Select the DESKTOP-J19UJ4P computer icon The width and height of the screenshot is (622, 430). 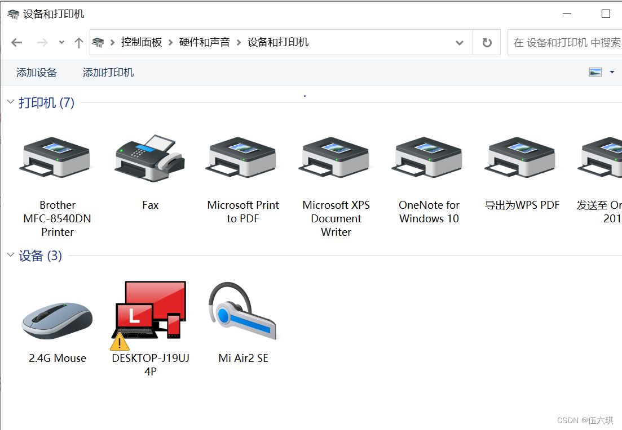[150, 311]
